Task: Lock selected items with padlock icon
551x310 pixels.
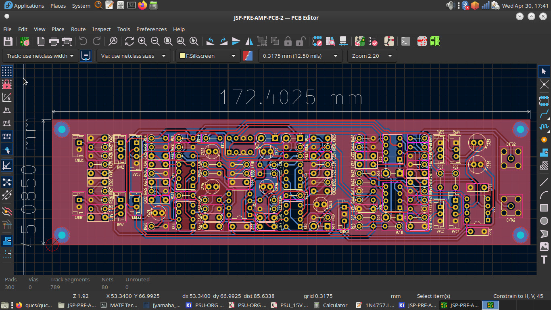Action: (288, 41)
